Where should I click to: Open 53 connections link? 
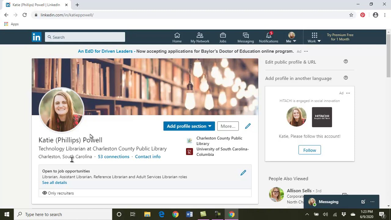113,156
